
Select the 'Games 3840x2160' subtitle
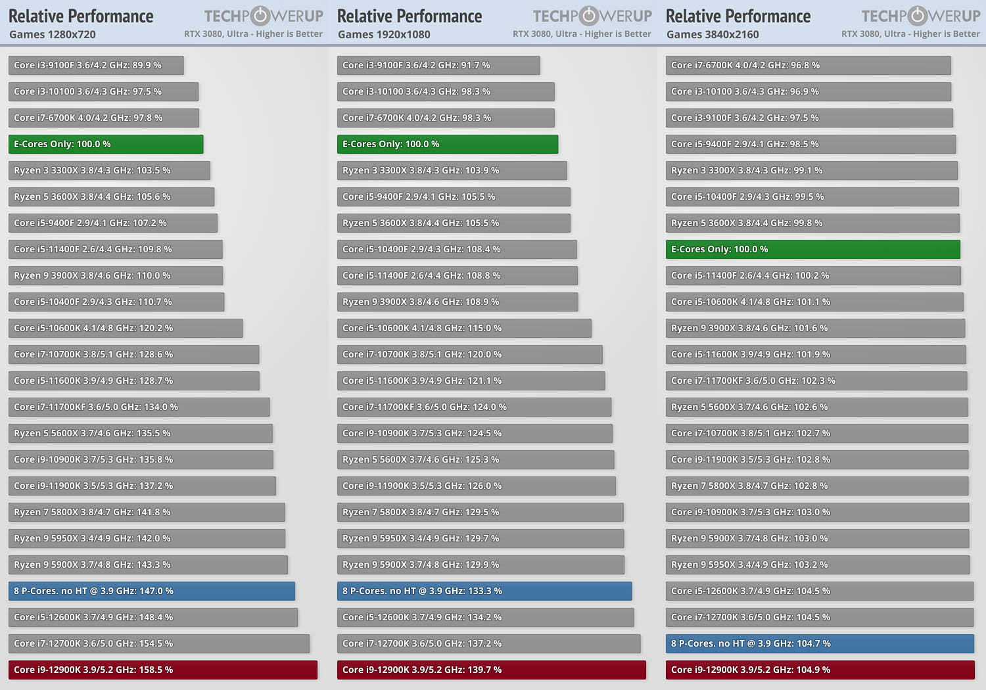pos(713,34)
